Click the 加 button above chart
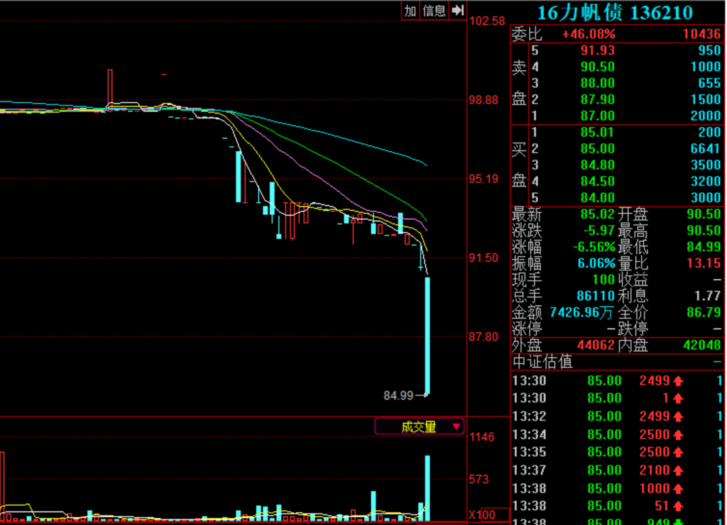Image resolution: width=727 pixels, height=525 pixels. click(410, 11)
